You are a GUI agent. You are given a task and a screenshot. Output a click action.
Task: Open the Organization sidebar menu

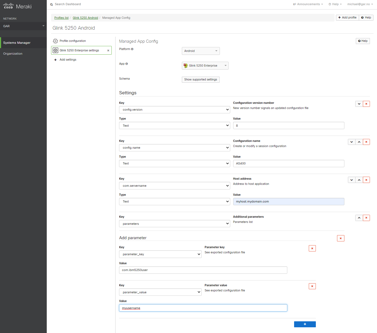13,54
